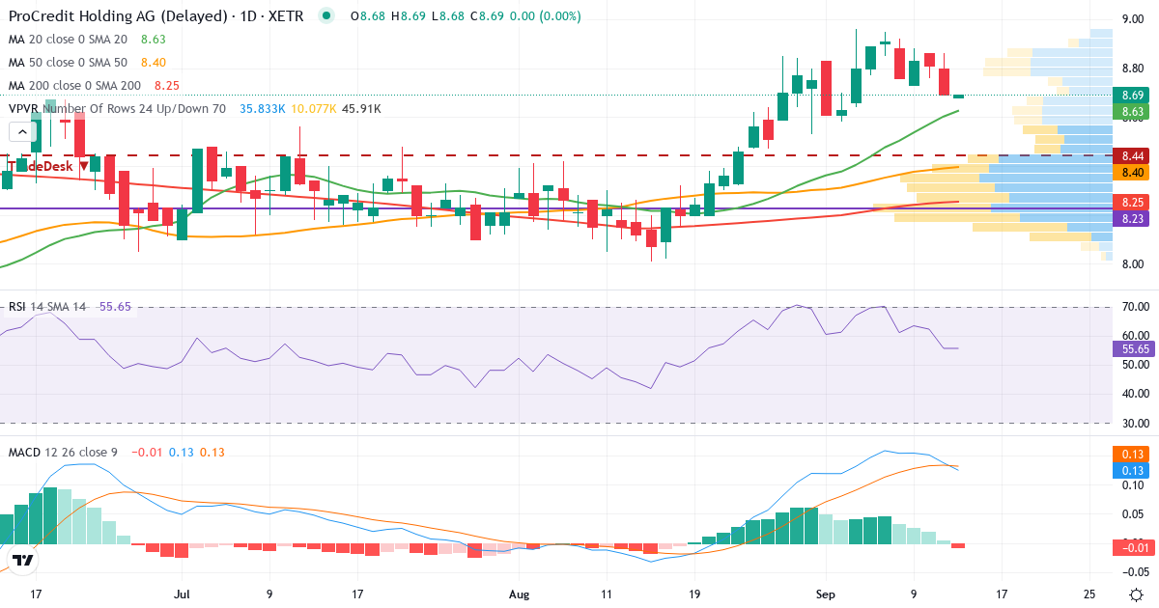Click the SMA 20 legend value 8.63
This screenshot has width=1159, height=608.
154,40
